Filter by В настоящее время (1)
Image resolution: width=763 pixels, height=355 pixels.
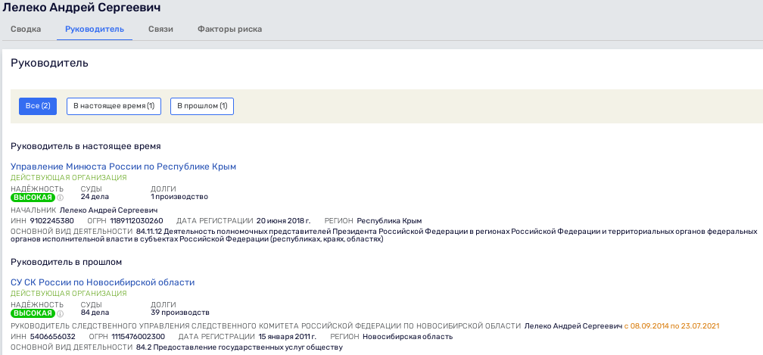114,106
